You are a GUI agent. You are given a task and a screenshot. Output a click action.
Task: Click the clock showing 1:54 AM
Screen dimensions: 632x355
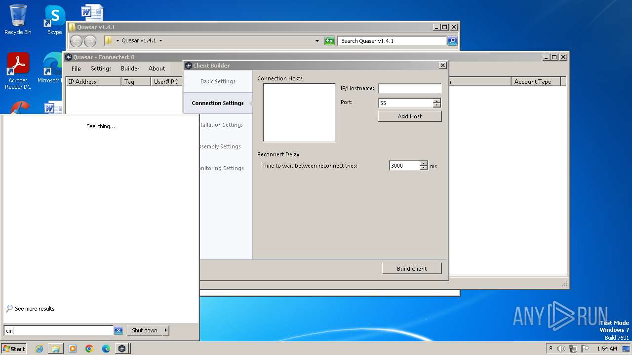click(607, 349)
